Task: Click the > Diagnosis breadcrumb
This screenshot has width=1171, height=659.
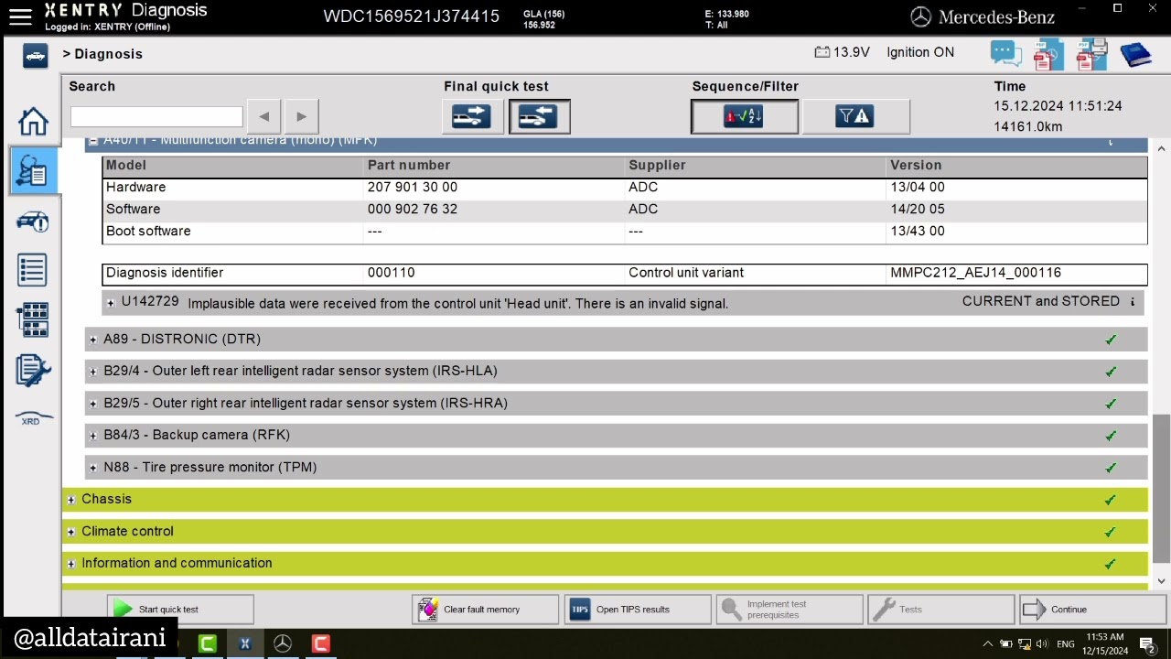Action: point(102,54)
